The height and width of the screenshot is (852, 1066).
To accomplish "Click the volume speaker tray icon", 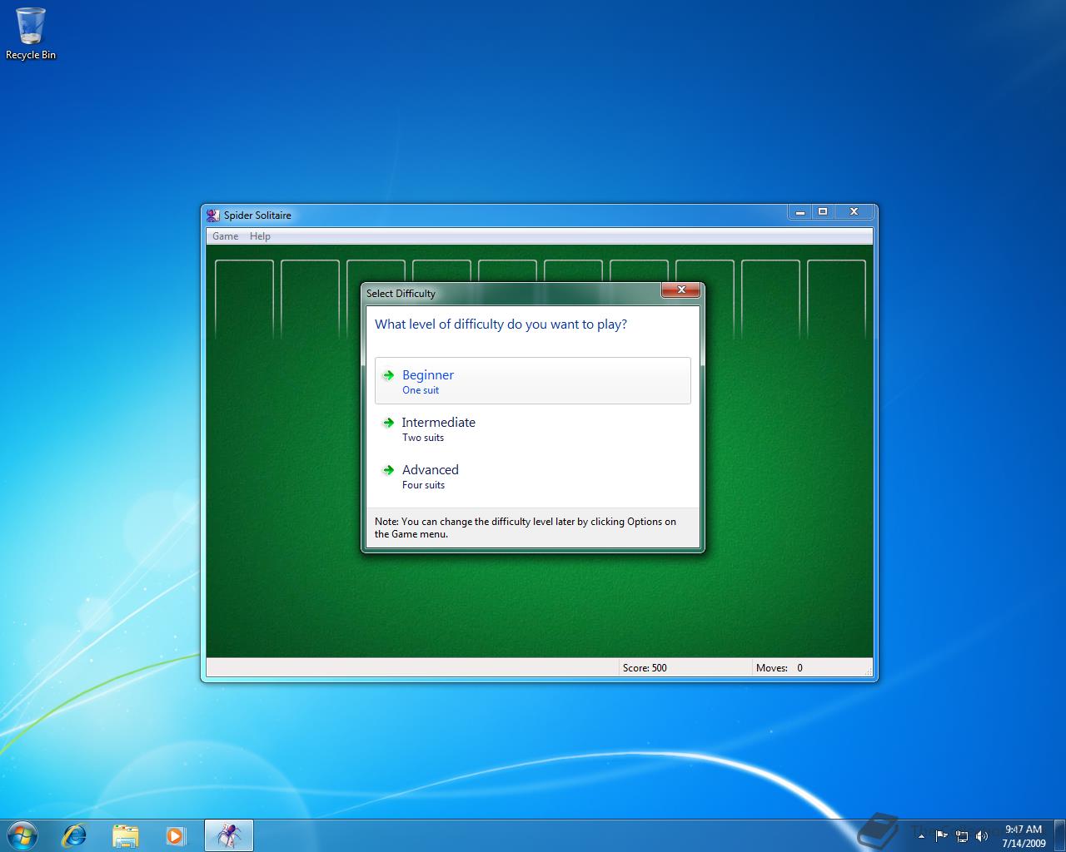I will pyautogui.click(x=982, y=835).
